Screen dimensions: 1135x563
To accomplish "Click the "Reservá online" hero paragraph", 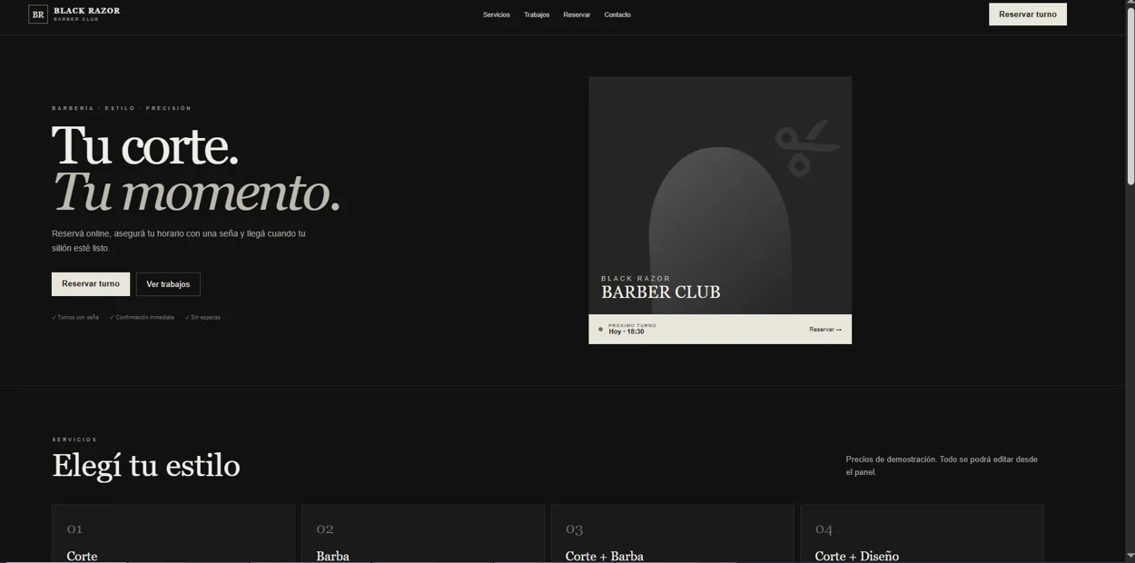I will 179,241.
